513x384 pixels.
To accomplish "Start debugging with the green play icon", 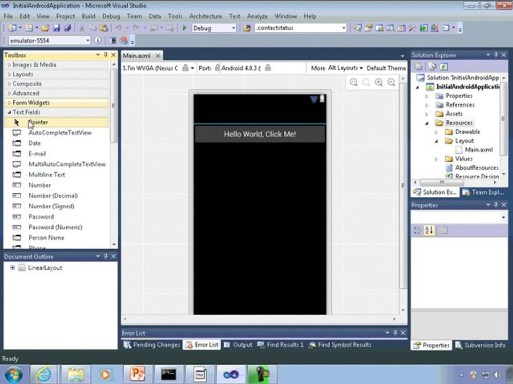I will pyautogui.click(x=184, y=28).
